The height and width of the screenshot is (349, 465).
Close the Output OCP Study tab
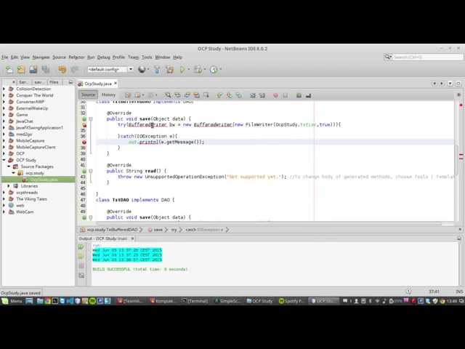pyautogui.click(x=132, y=238)
